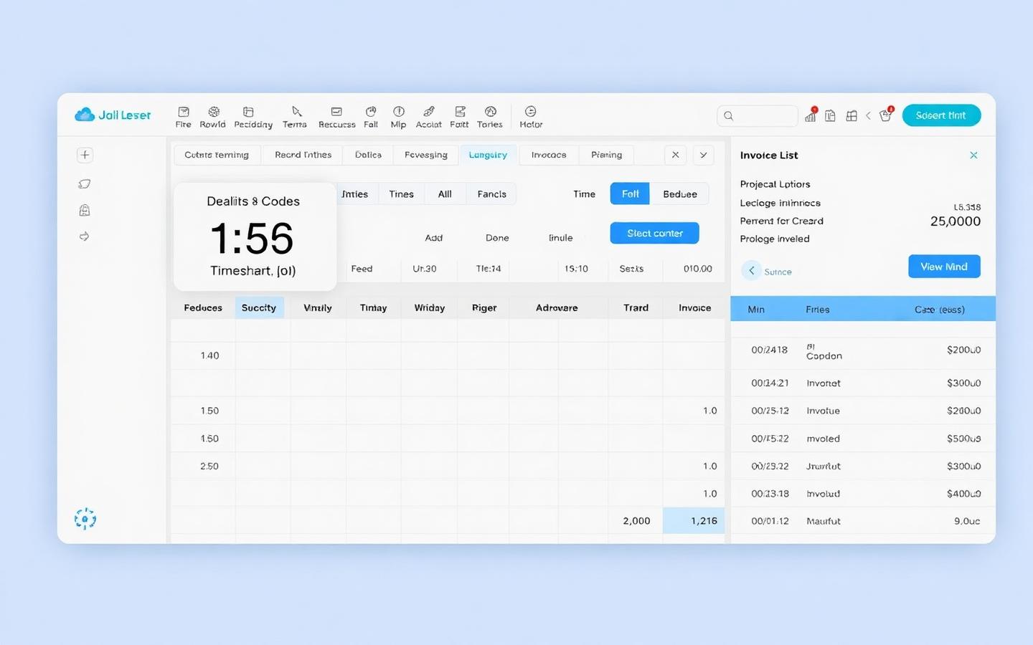
Task: Click the View Mind button
Action: 944,267
